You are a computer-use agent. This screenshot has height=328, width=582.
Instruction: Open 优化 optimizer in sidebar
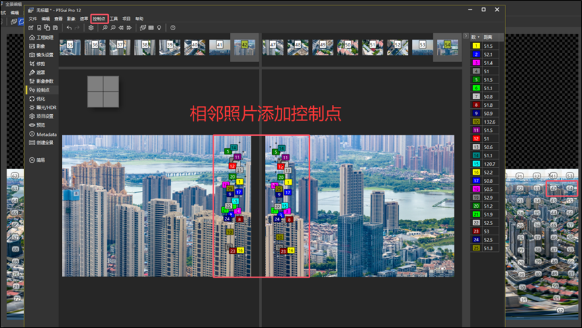point(37,99)
